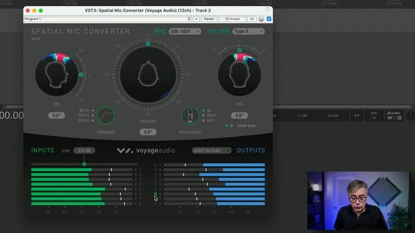Toggle the plugin bypass checkbox in the toolbar
This screenshot has width=415, height=233.
(x=269, y=19)
